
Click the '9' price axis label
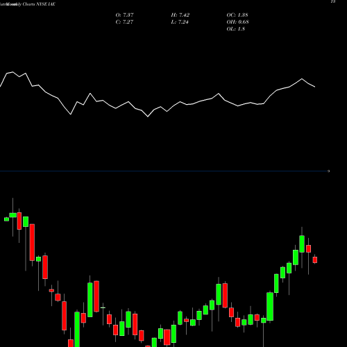pyautogui.click(x=328, y=171)
